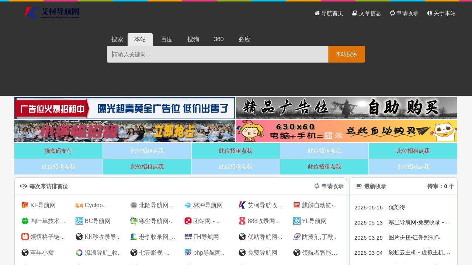This screenshot has width=472, height=265.
Task: Open the Cyclop.. site icon
Action: pyautogui.click(x=79, y=205)
